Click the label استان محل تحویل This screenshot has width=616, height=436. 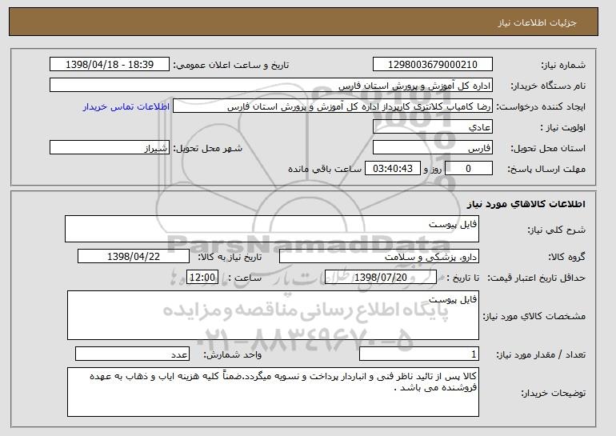548,149
